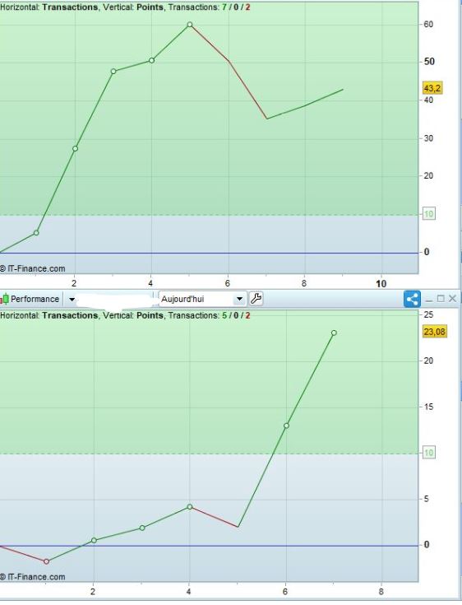The image size is (462, 605).
Task: Maximize the lower Performance panel
Action: (x=441, y=299)
